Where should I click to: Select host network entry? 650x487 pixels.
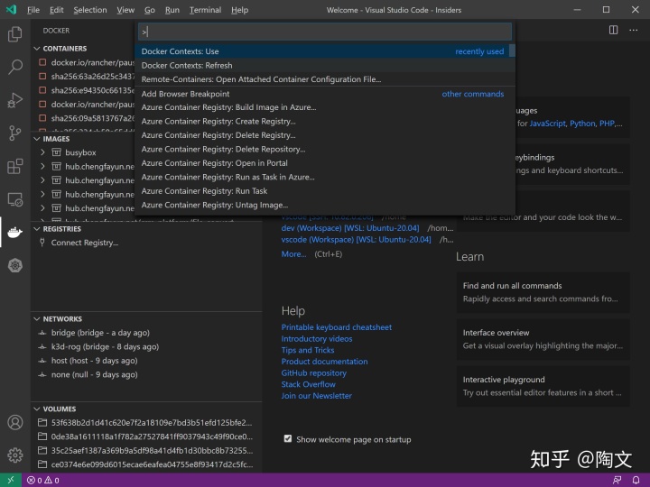[146, 361]
